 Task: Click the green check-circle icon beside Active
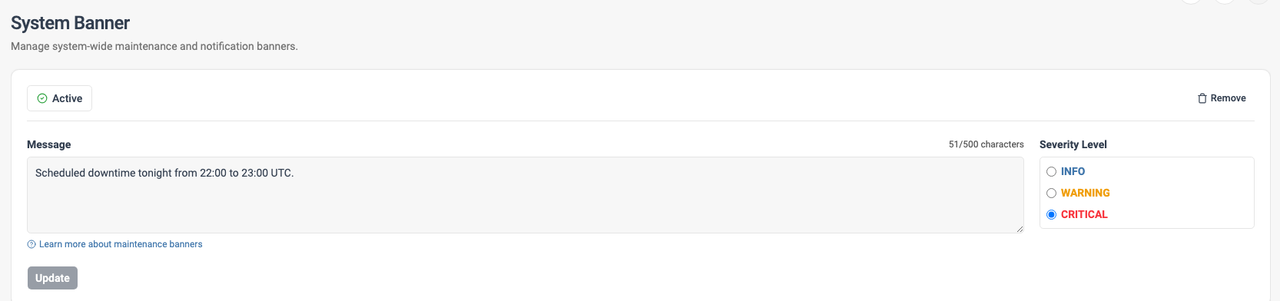42,98
